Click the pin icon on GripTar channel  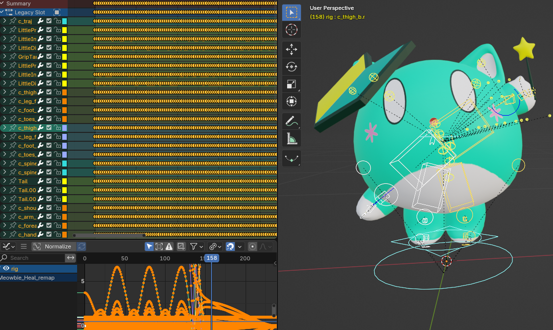[x=13, y=56]
